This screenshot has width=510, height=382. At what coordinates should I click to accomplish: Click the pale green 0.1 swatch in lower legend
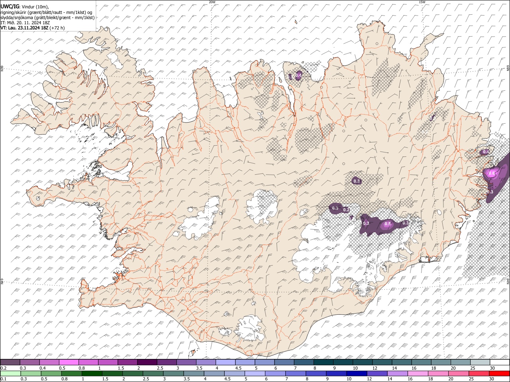pyautogui.click(x=10, y=373)
